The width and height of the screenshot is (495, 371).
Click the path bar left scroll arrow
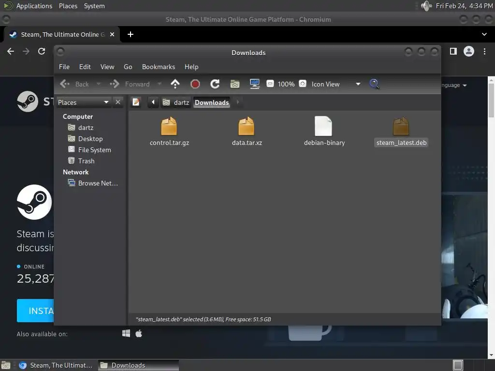click(x=153, y=102)
